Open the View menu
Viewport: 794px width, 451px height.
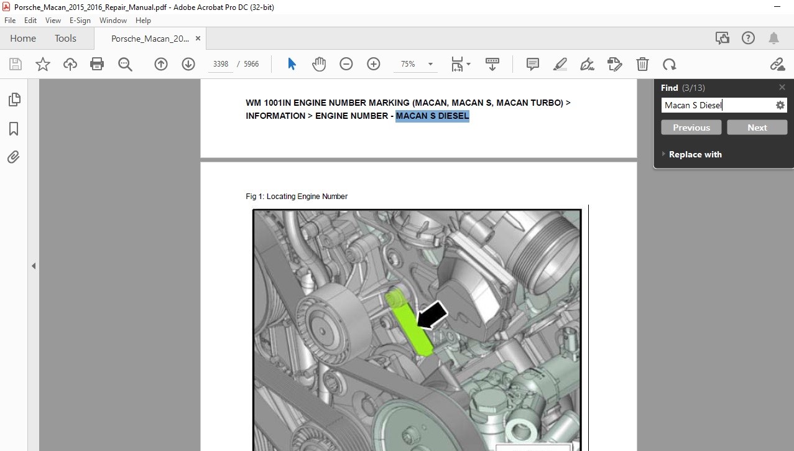click(53, 21)
